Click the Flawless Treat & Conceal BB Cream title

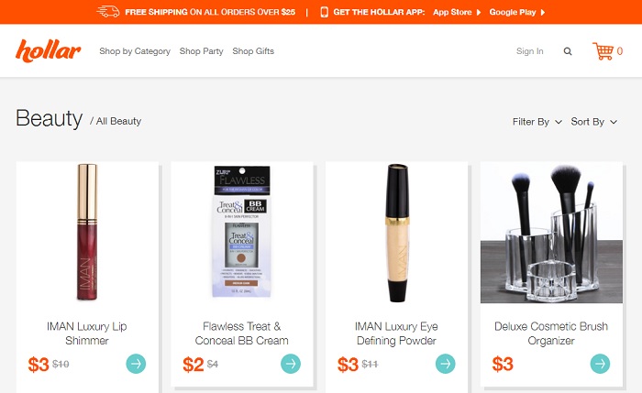coord(242,333)
